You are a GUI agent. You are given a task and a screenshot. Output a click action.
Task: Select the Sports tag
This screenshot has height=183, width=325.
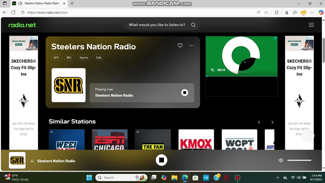[84, 58]
